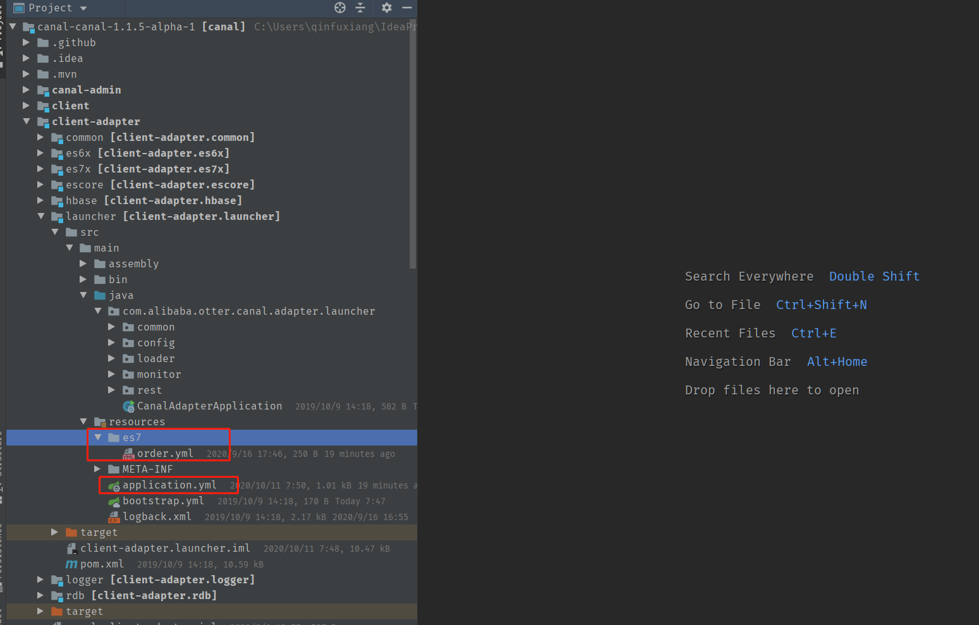Collapse the client-adapter module arrow

click(26, 121)
